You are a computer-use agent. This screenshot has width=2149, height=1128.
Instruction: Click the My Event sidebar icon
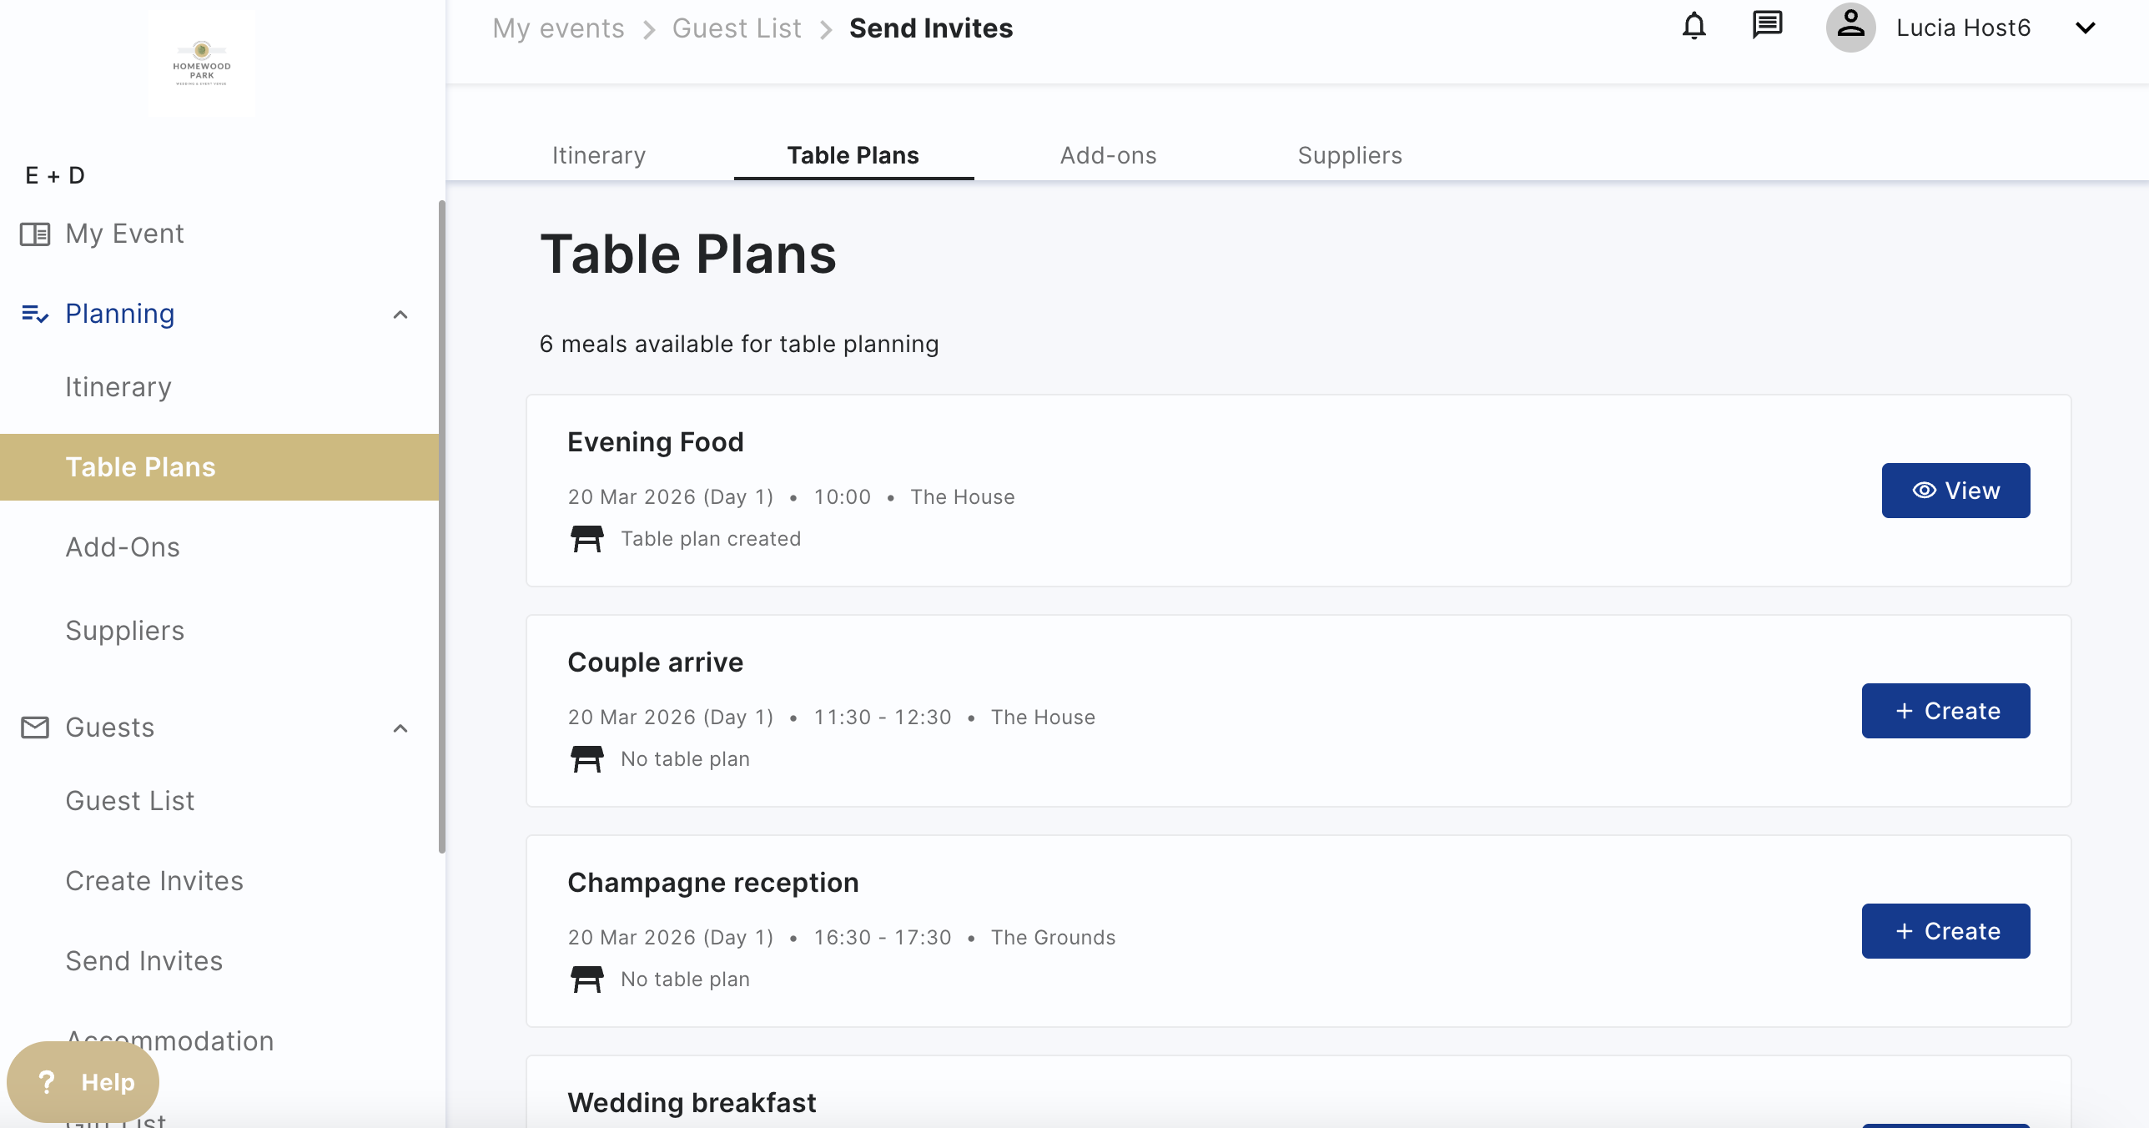35,234
